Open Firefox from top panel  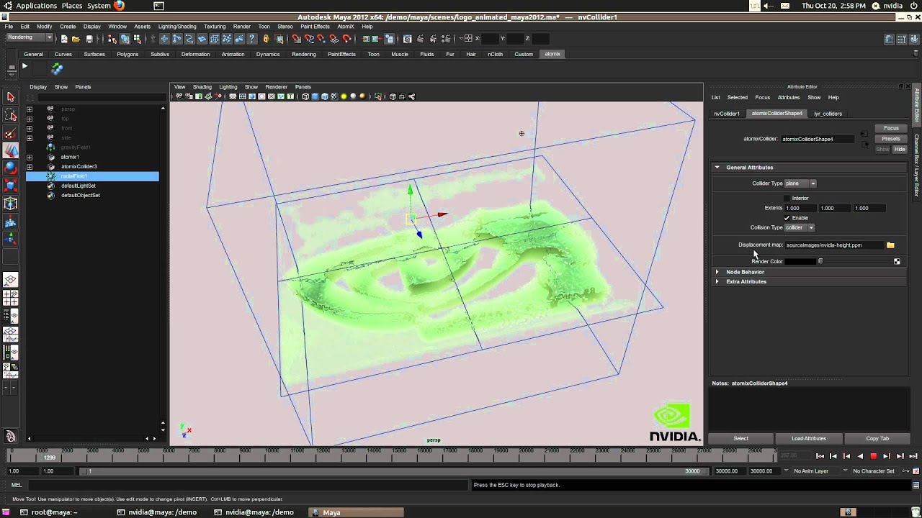point(119,6)
